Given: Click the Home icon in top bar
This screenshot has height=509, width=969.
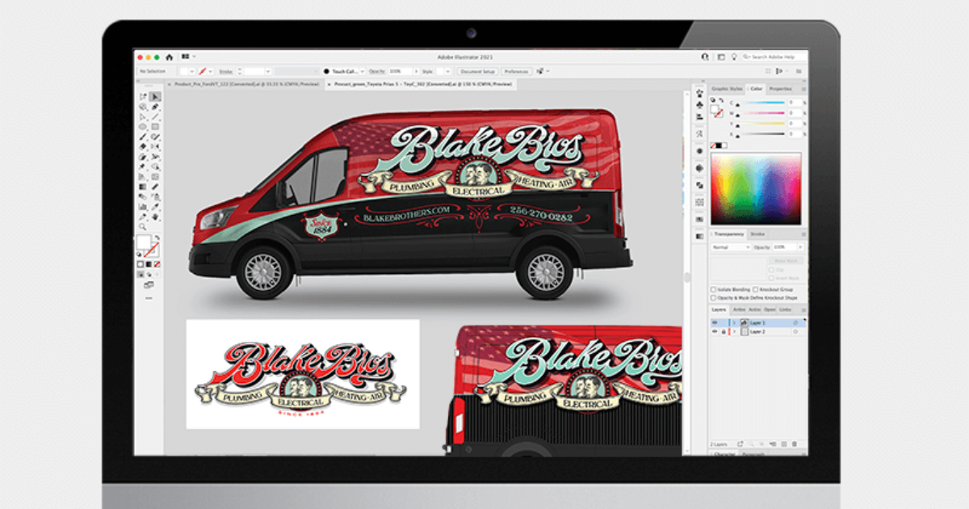Looking at the screenshot, I should pos(169,57).
